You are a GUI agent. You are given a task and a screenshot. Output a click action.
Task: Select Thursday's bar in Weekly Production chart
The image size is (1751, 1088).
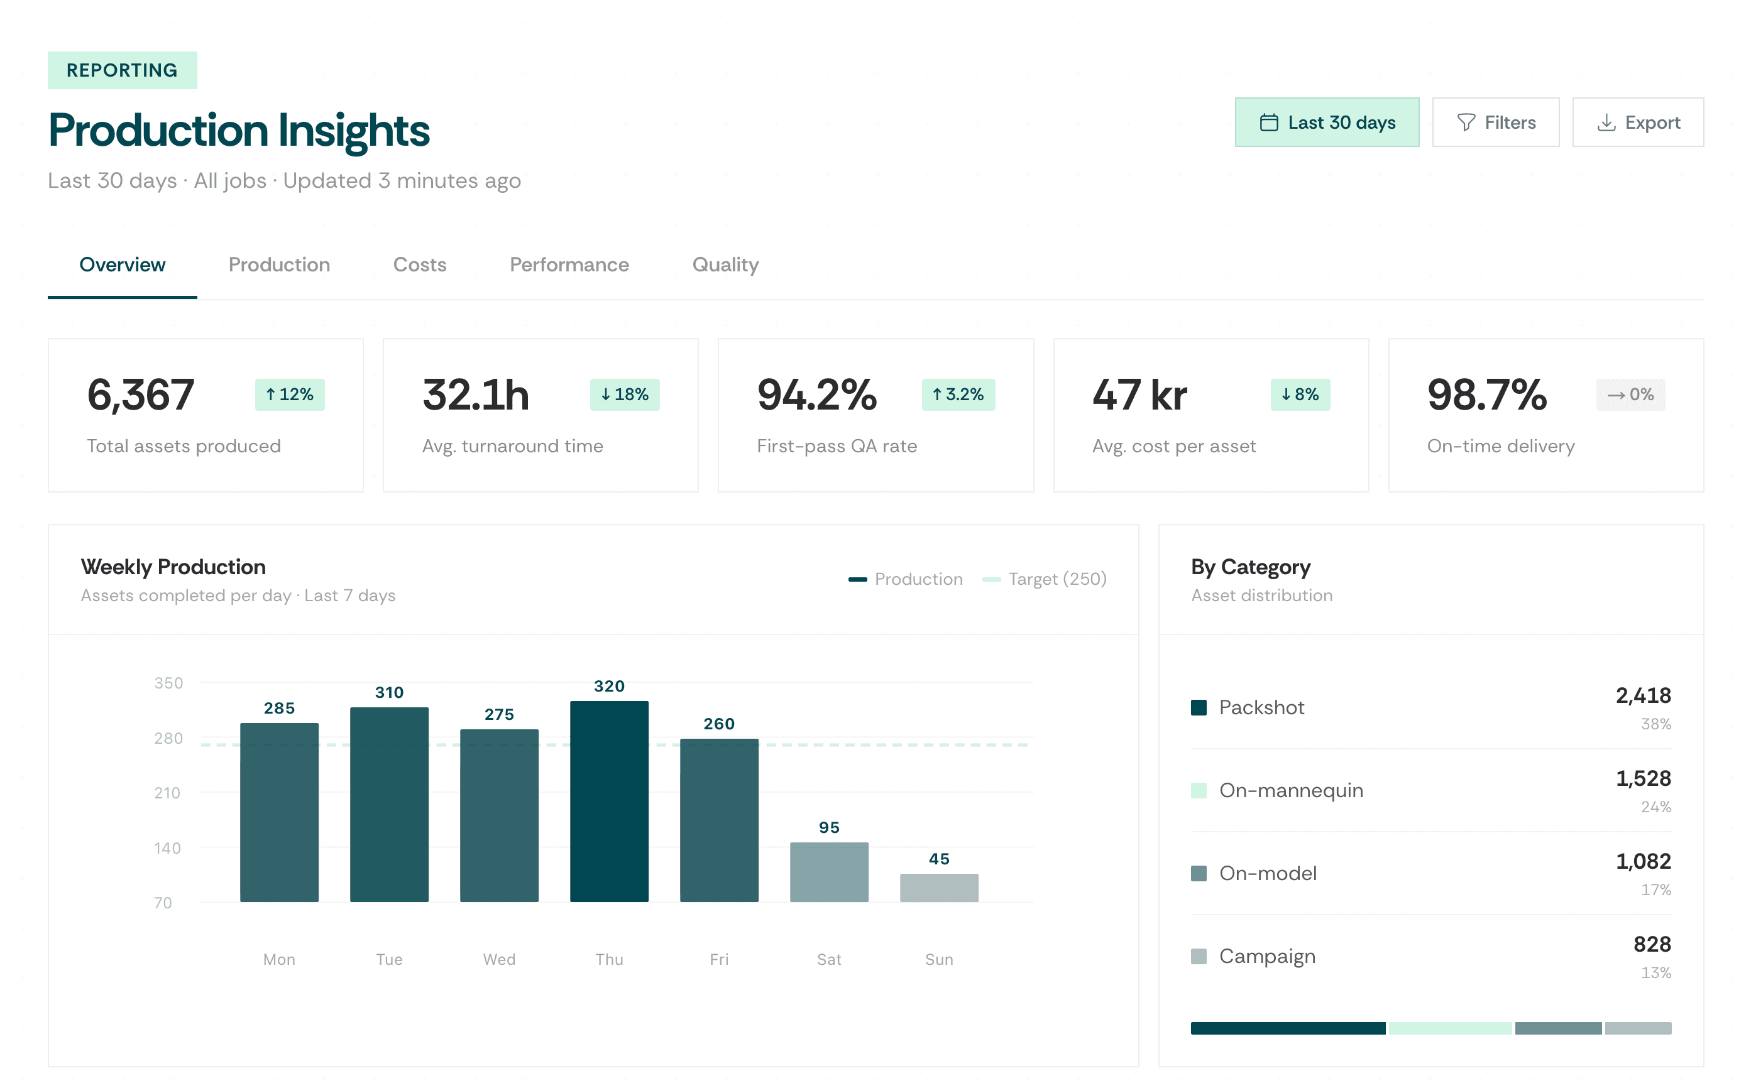pyautogui.click(x=609, y=799)
